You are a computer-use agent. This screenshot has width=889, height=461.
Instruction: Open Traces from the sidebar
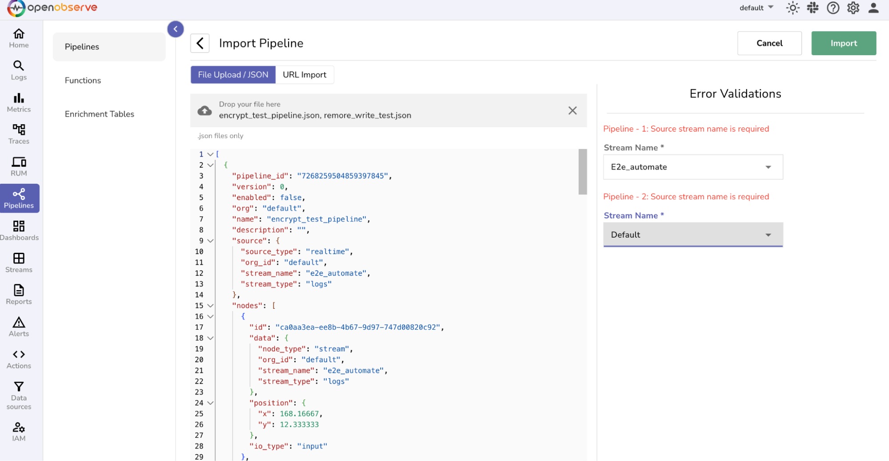pyautogui.click(x=19, y=134)
